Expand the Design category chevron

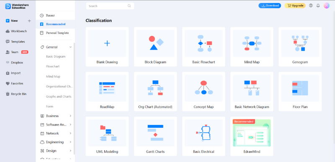70,151
